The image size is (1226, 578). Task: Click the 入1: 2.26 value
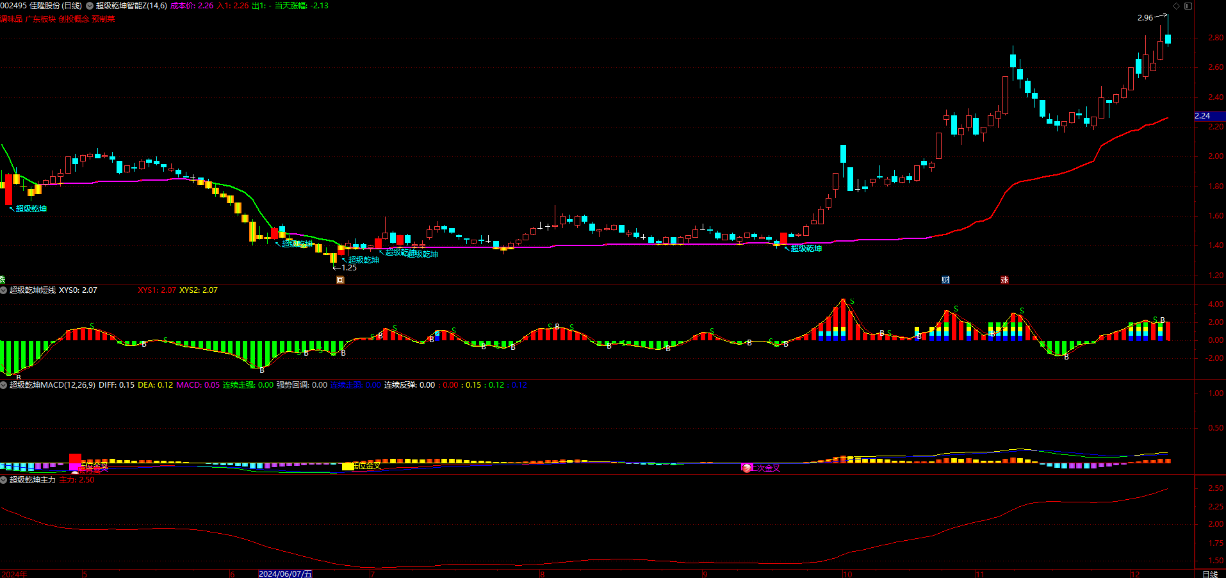click(x=233, y=6)
